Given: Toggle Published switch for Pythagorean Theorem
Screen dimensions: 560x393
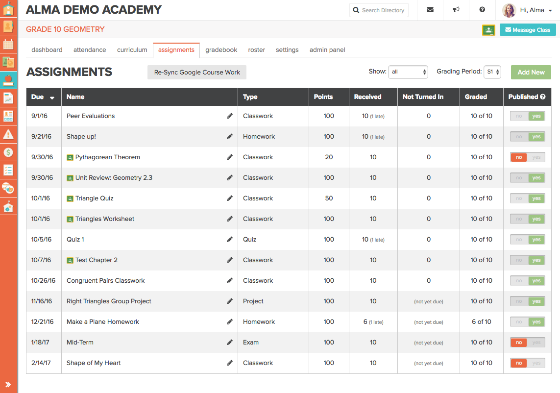Looking at the screenshot, I should point(527,157).
